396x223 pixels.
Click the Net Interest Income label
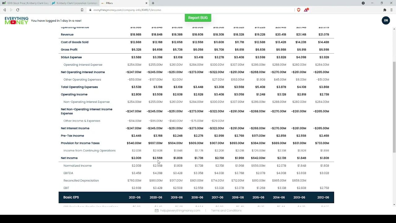pos(75,128)
